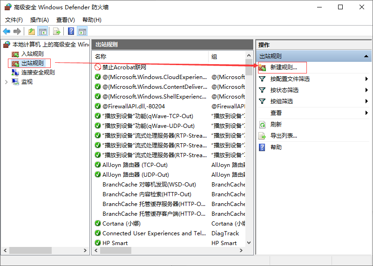373x266 pixels.
Task: Click 导出列表... action link
Action: point(284,136)
